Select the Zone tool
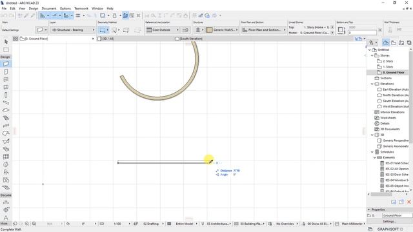This screenshot has height=232, width=413. pos(6,180)
